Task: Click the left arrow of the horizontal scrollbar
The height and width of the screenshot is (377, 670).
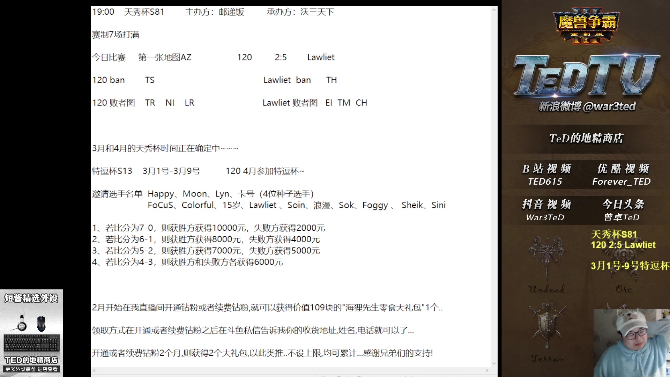Action: click(94, 370)
